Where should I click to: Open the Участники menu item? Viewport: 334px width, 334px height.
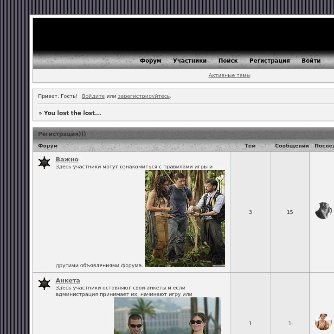[x=190, y=61]
